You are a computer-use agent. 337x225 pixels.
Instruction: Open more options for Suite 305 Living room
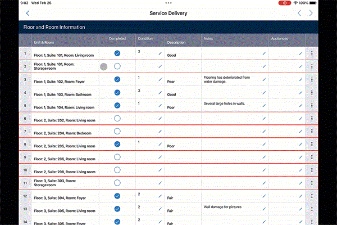(x=312, y=209)
